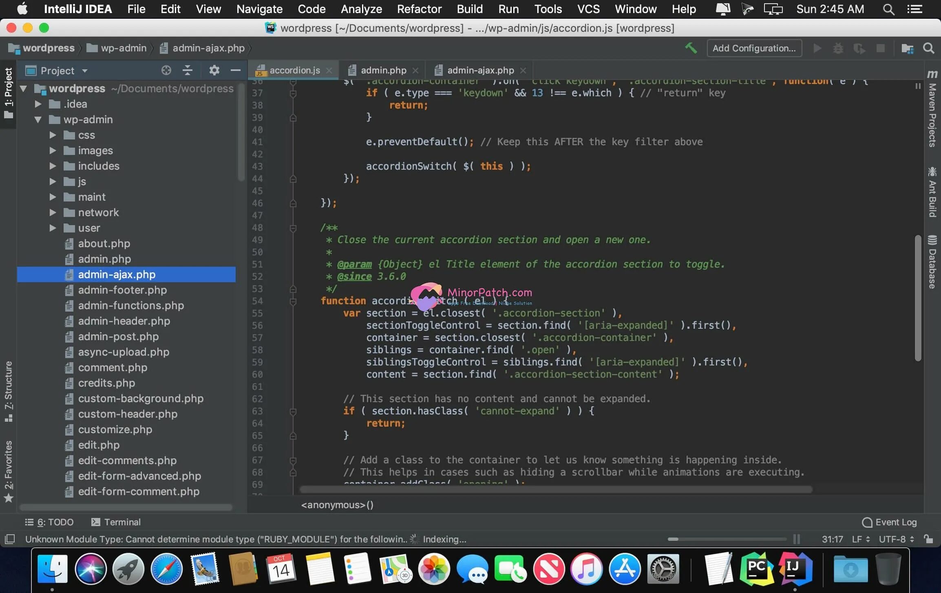Collapse the wp-admin folder
The height and width of the screenshot is (593, 941).
[38, 119]
